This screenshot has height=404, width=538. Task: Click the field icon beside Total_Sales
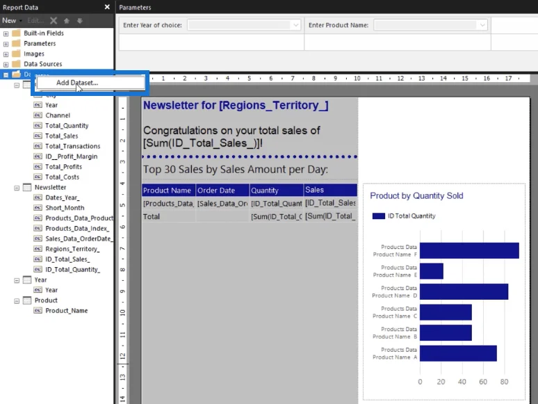tap(38, 136)
